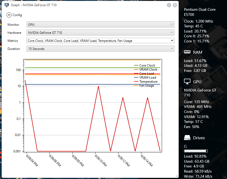This screenshot has height=179, width=227.
Task: Click the RAM Free: 3.87 GB reading
Action: pyautogui.click(x=195, y=71)
